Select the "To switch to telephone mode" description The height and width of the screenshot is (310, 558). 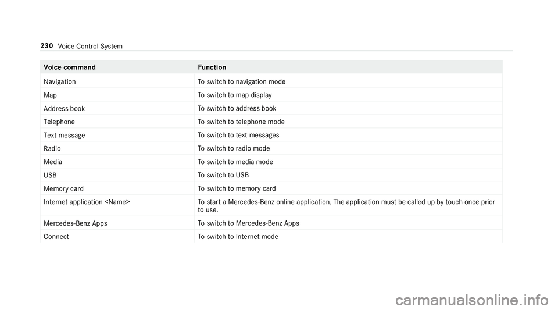pos(241,122)
